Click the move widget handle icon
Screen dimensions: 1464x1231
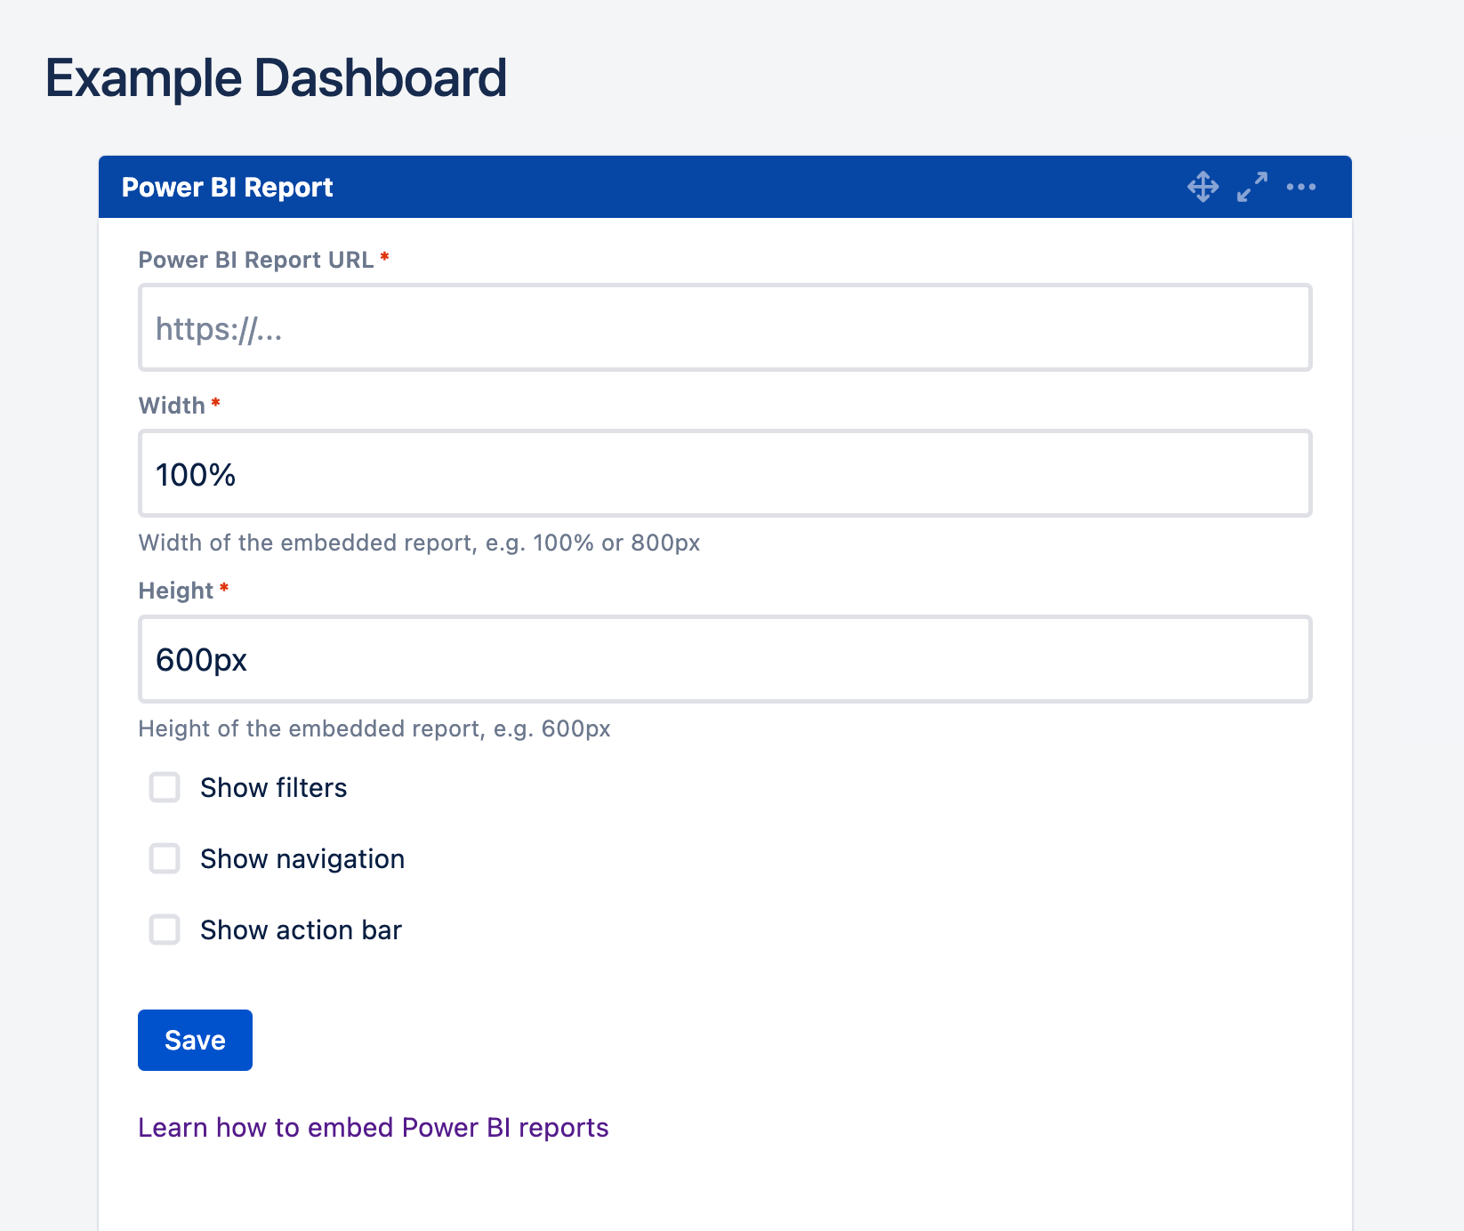pyautogui.click(x=1203, y=187)
